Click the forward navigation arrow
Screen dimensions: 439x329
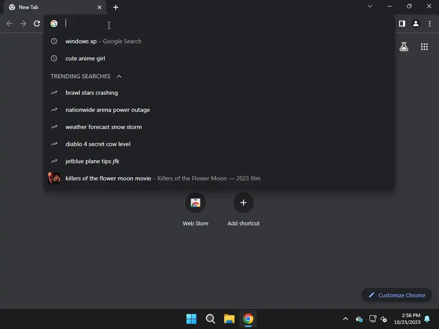(23, 24)
